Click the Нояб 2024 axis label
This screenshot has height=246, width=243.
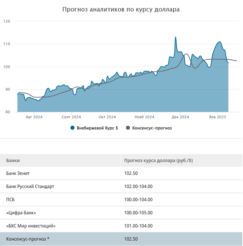[x=144, y=117]
